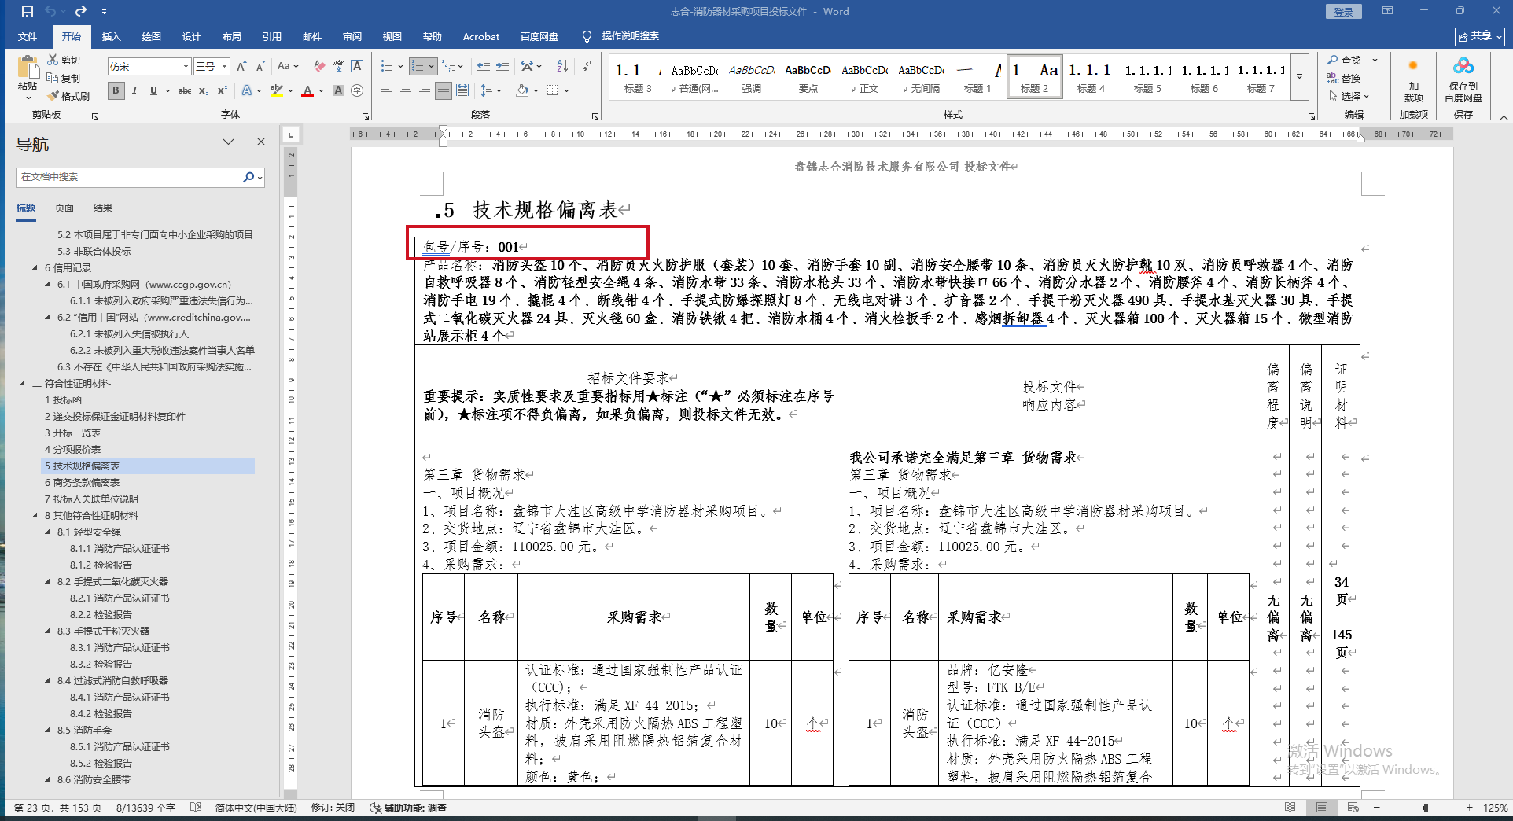Viewport: 1513px width, 821px height.
Task: Insert an enclosed character
Action: [x=357, y=90]
